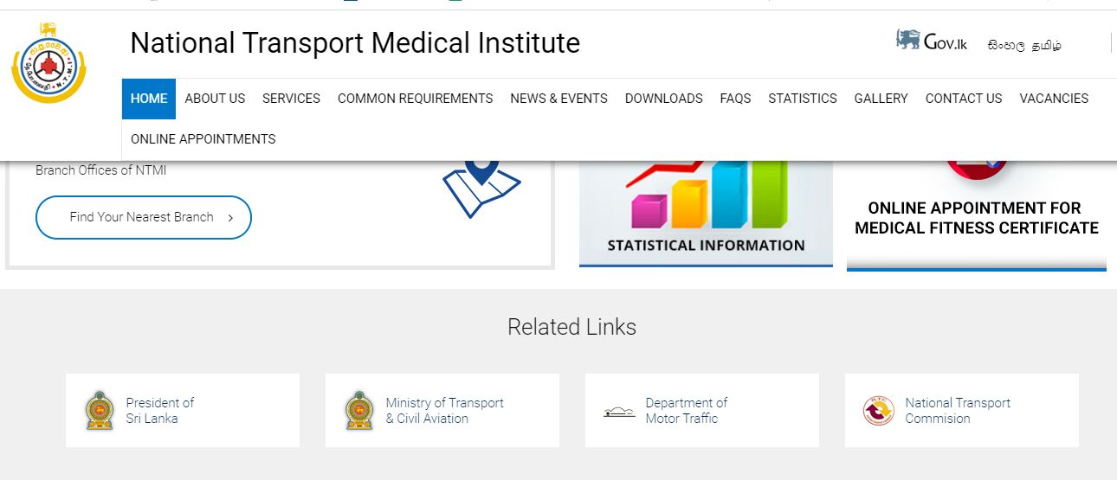
Task: Click the Department of Motor Traffic car icon
Action: click(x=619, y=412)
